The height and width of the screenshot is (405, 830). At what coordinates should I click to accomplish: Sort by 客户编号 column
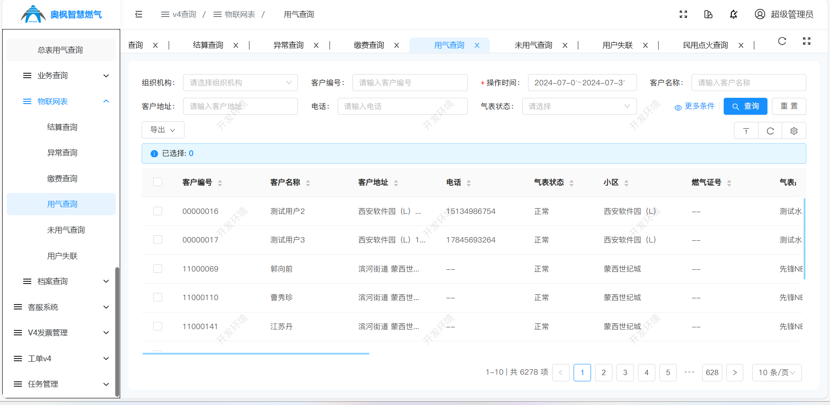coord(220,183)
